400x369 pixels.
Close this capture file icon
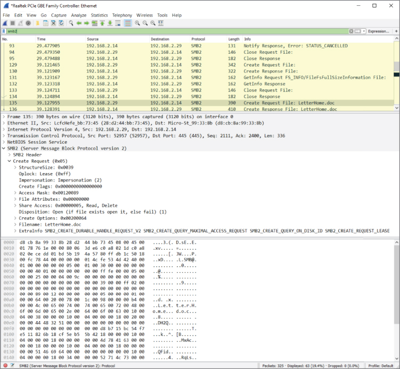pyautogui.click(x=53, y=23)
